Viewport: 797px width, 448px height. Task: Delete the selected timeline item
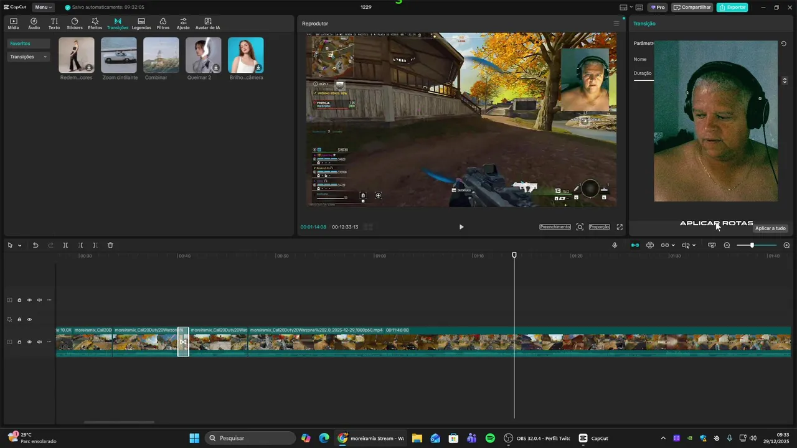tap(110, 245)
